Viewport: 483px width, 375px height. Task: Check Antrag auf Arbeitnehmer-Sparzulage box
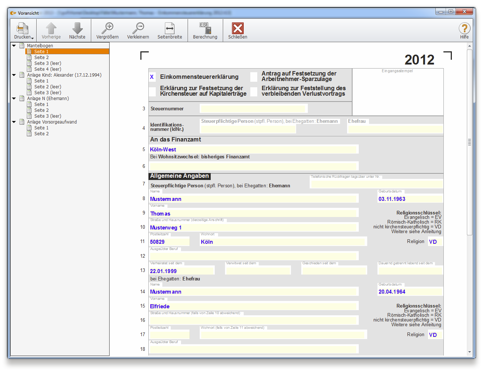[x=254, y=77]
